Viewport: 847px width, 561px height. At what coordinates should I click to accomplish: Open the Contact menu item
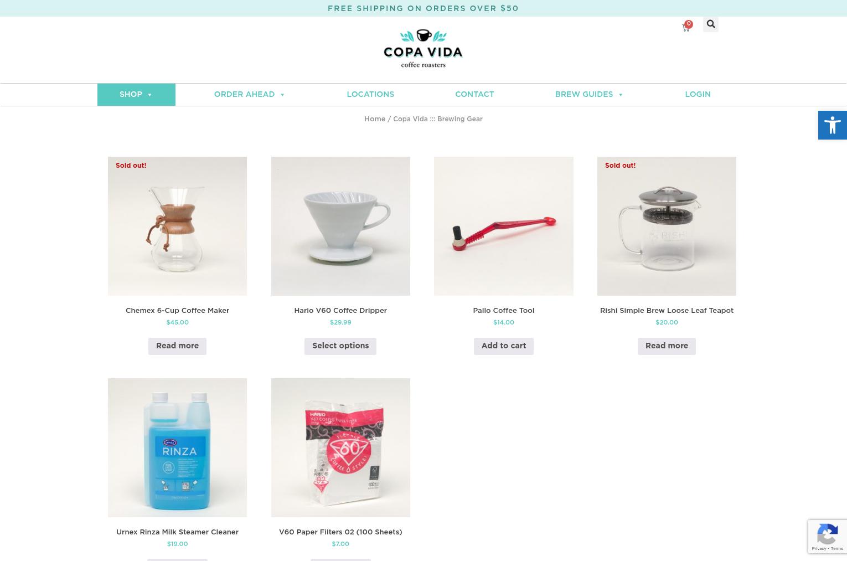(x=474, y=95)
